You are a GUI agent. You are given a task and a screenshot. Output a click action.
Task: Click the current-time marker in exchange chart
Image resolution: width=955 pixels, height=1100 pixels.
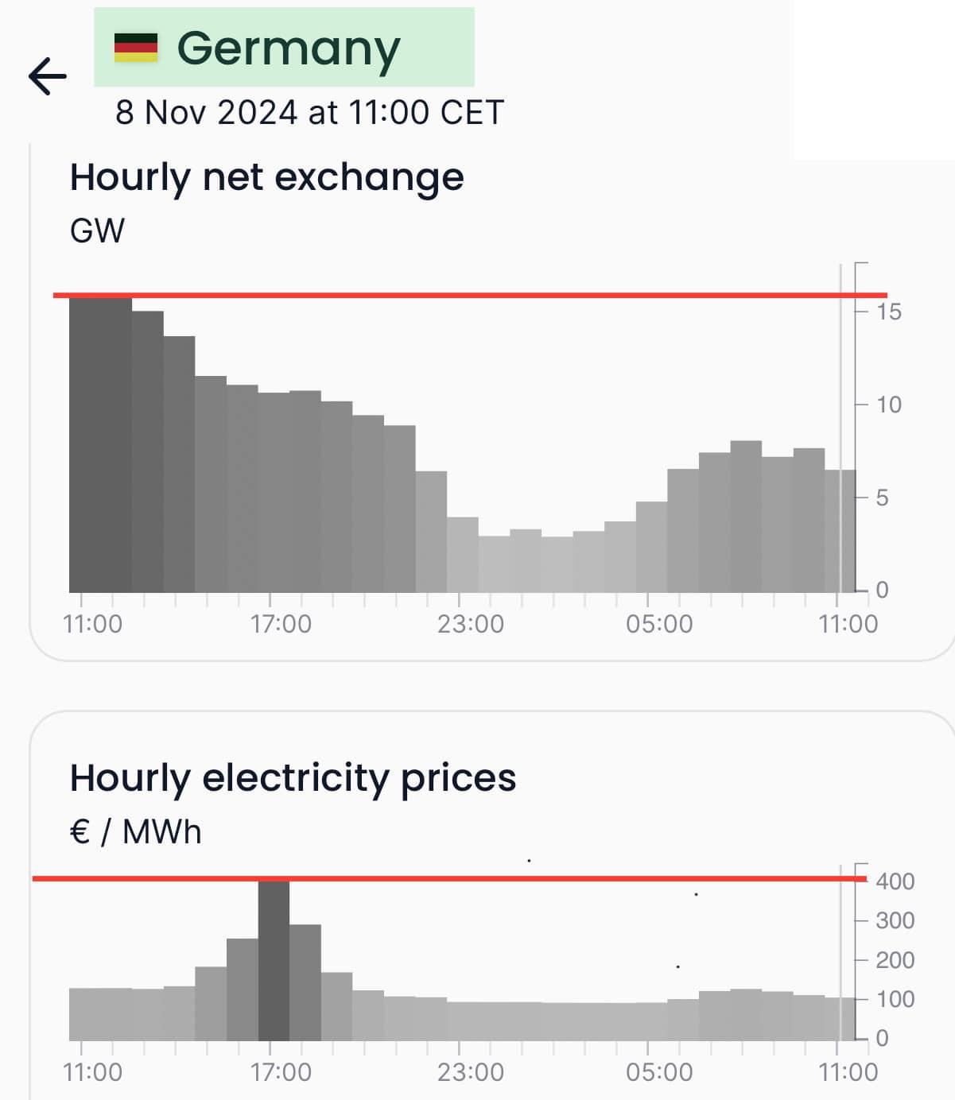coord(840,429)
